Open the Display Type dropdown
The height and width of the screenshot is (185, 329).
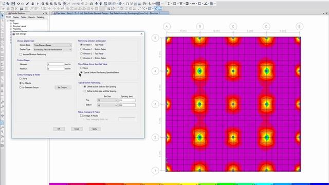52,50
